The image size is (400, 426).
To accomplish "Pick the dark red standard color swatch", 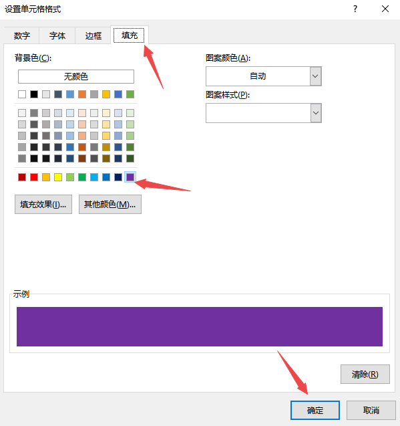I will tap(22, 177).
